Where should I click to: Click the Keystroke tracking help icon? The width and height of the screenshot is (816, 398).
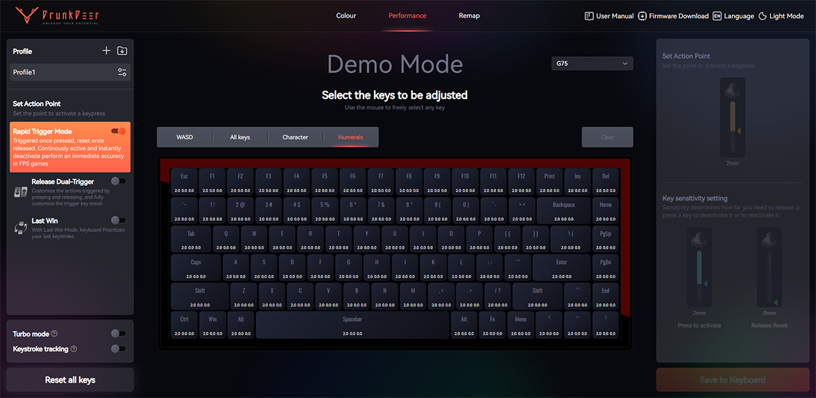point(74,349)
